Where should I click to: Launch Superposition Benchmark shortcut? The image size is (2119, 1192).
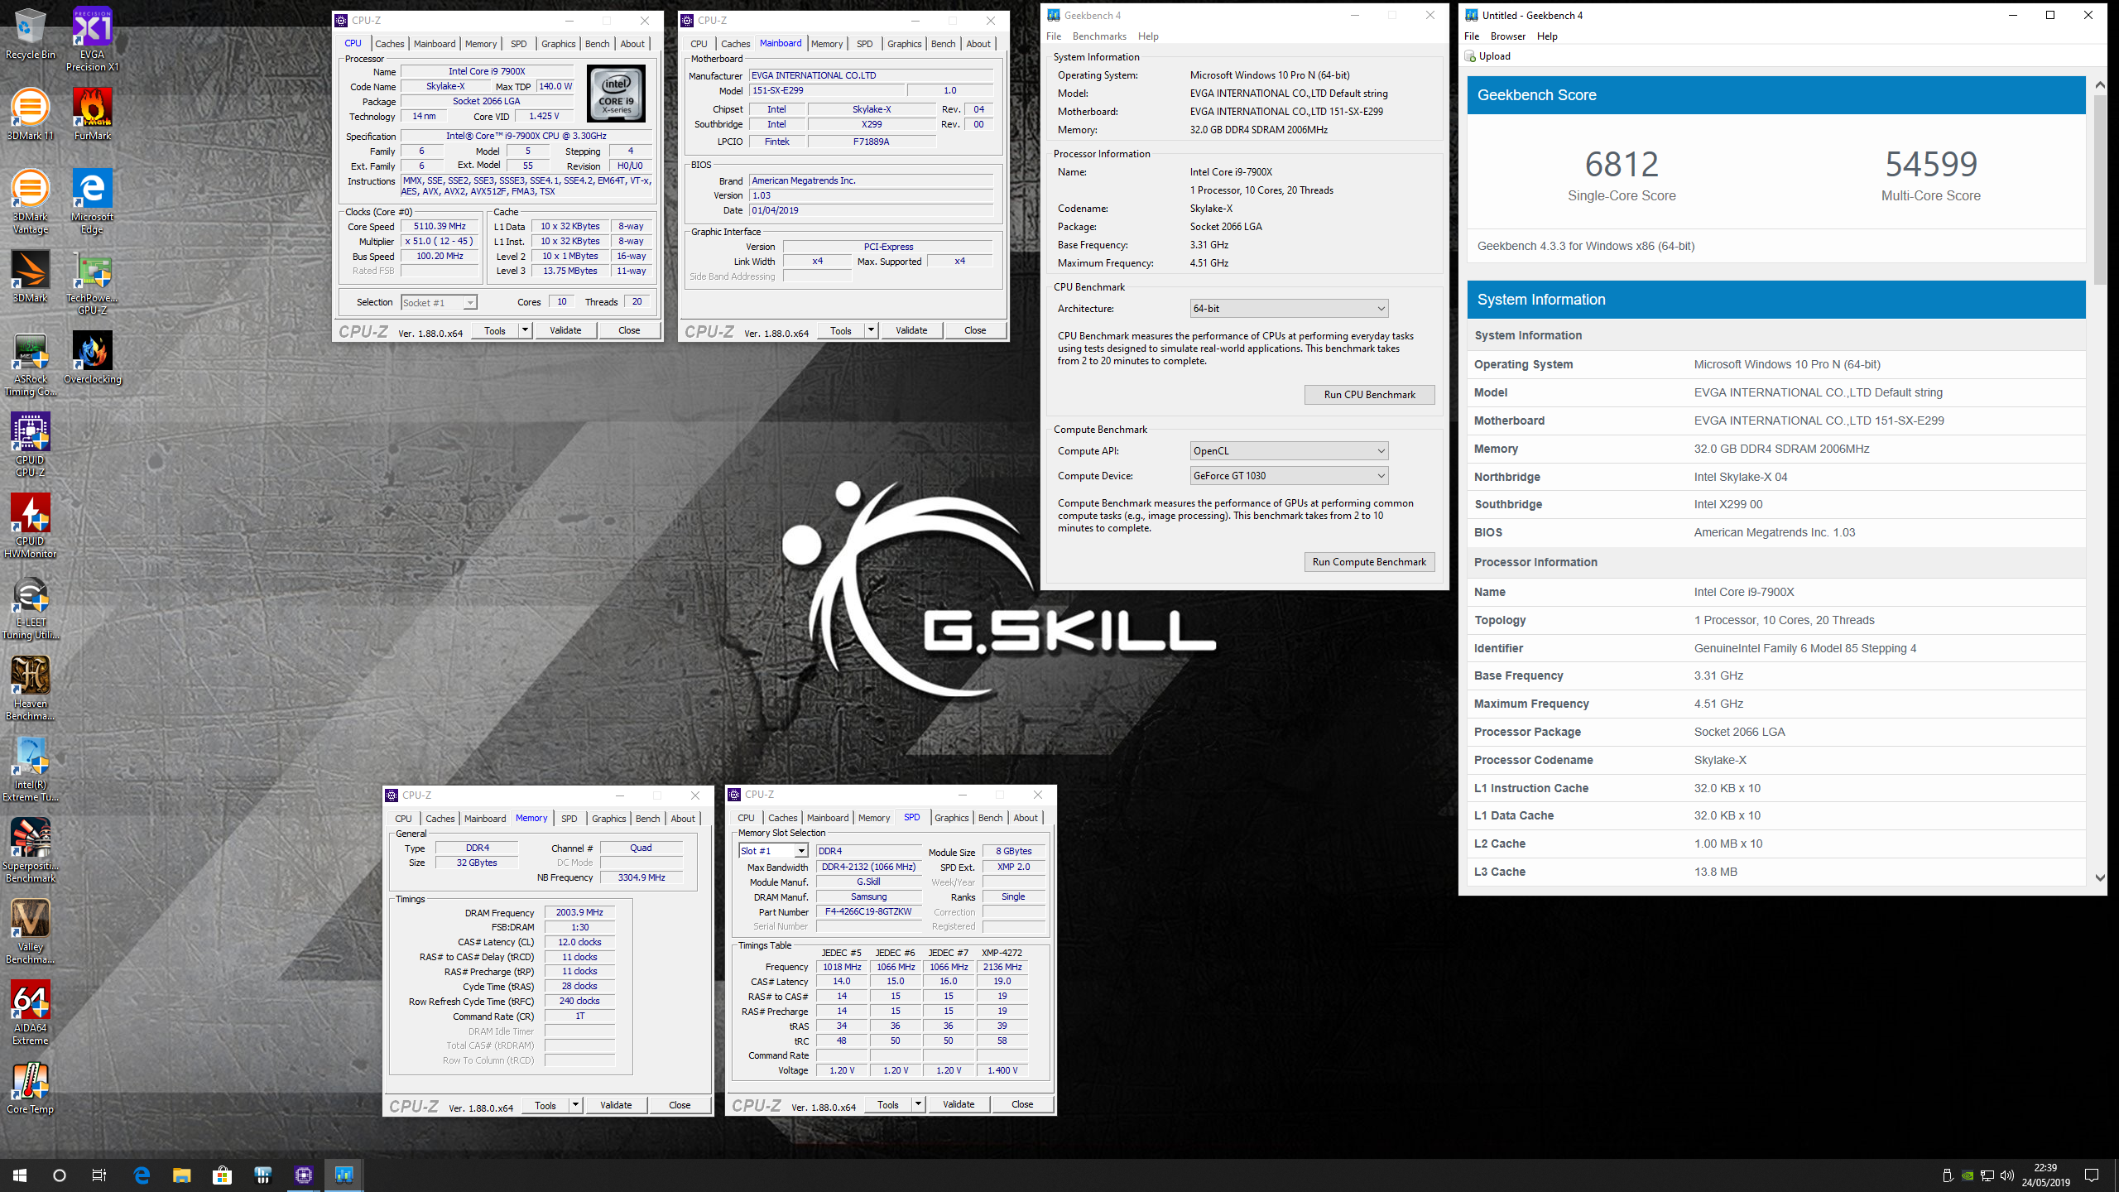pos(30,851)
